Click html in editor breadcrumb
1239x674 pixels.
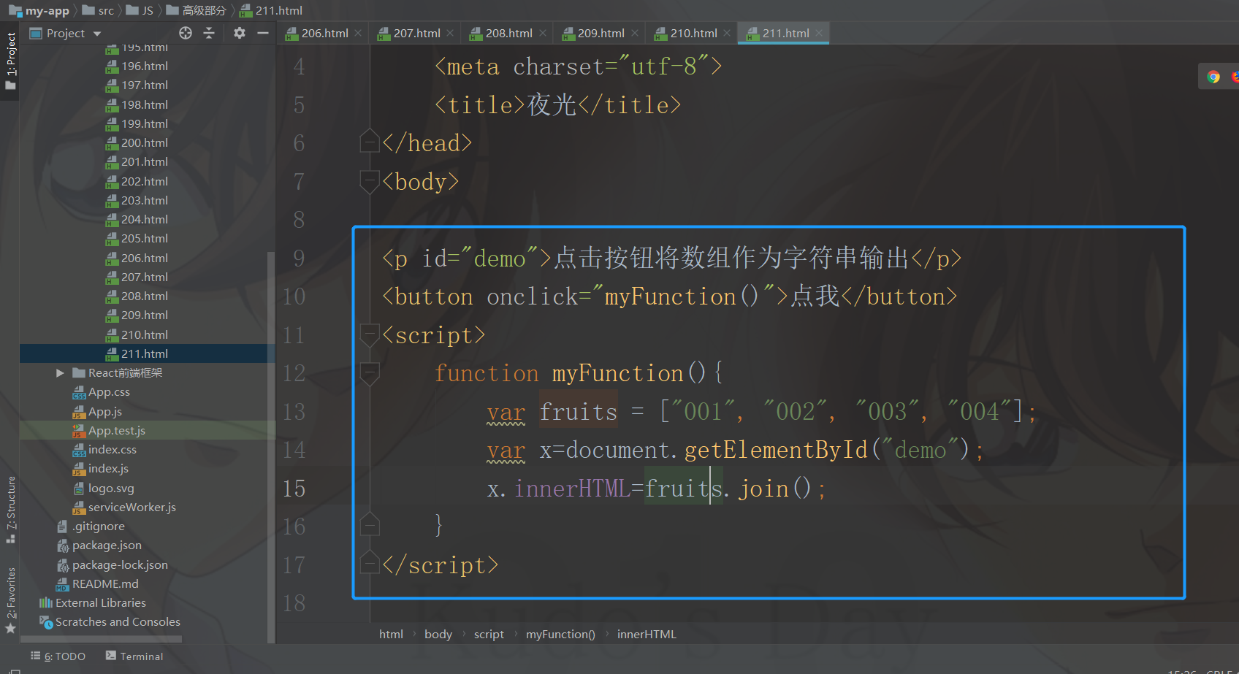391,635
